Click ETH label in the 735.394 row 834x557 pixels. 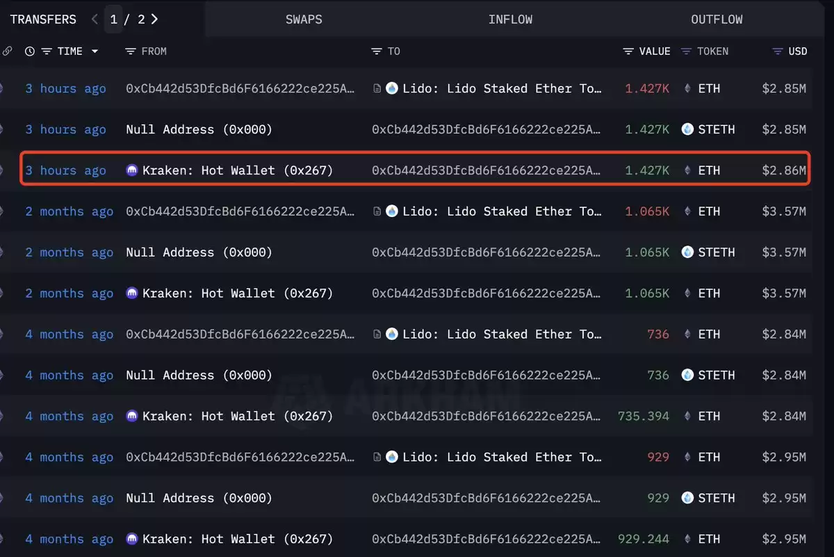709,417
